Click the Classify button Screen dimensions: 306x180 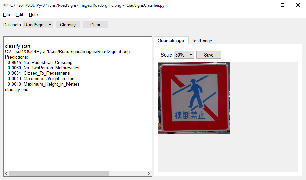(68, 25)
